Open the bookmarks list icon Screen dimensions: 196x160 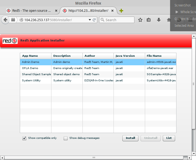tap(149, 20)
